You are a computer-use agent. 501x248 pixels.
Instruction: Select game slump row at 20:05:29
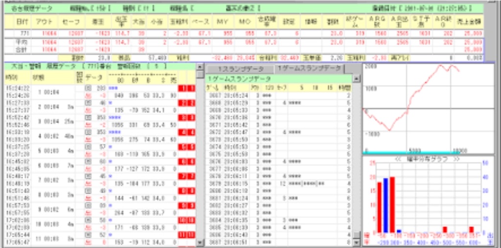278,103
